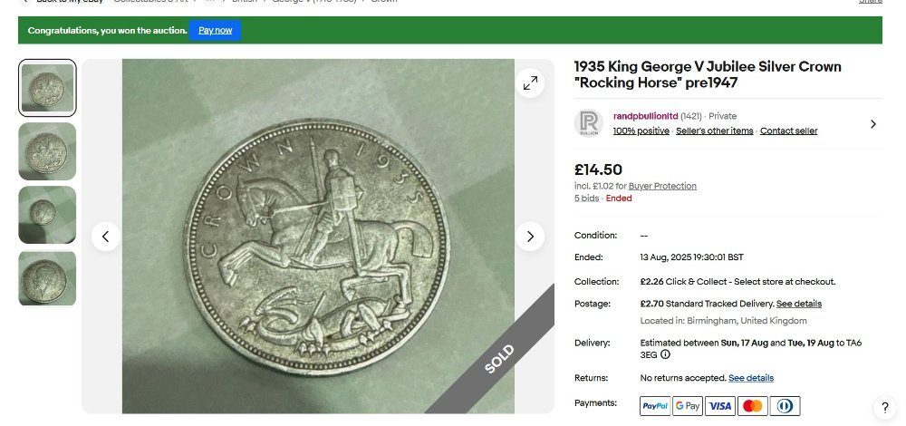Open See details for postage

[x=798, y=304]
